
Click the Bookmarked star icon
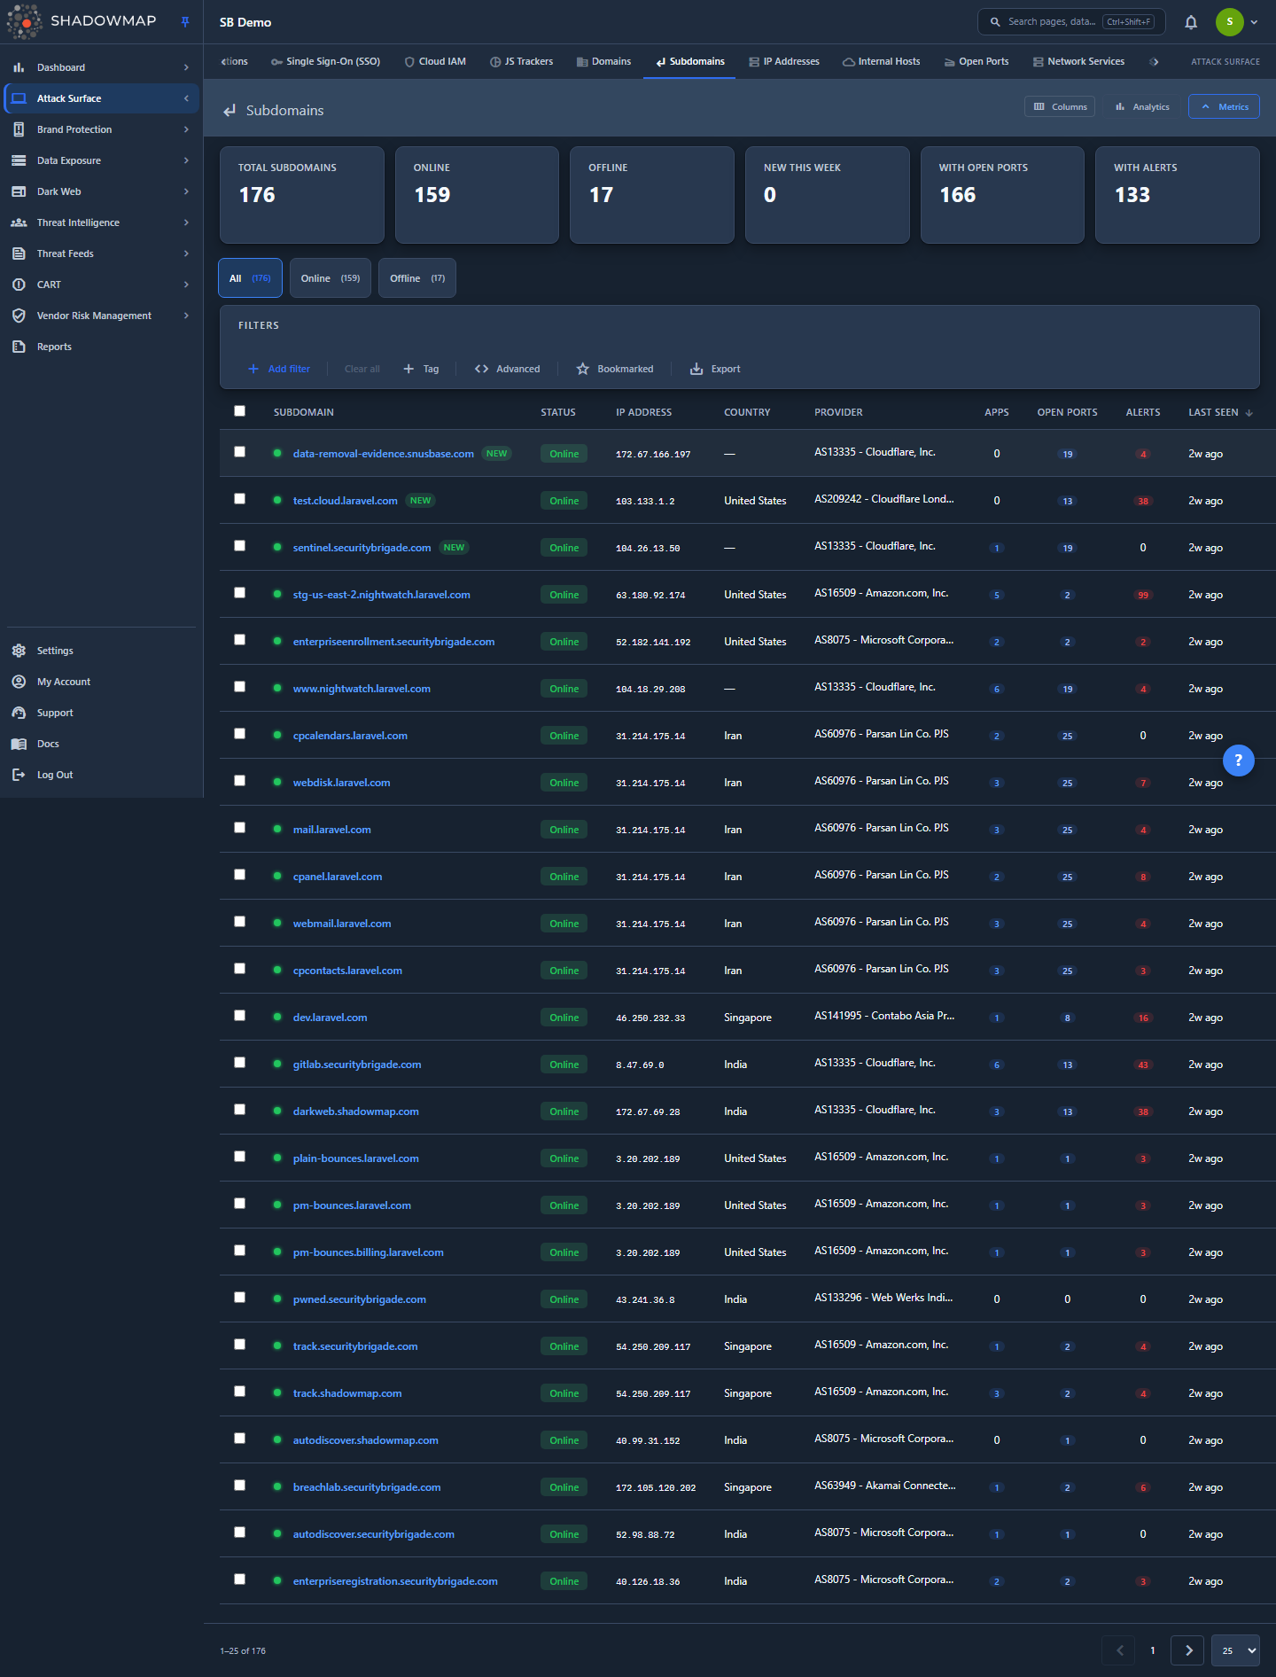(x=582, y=369)
